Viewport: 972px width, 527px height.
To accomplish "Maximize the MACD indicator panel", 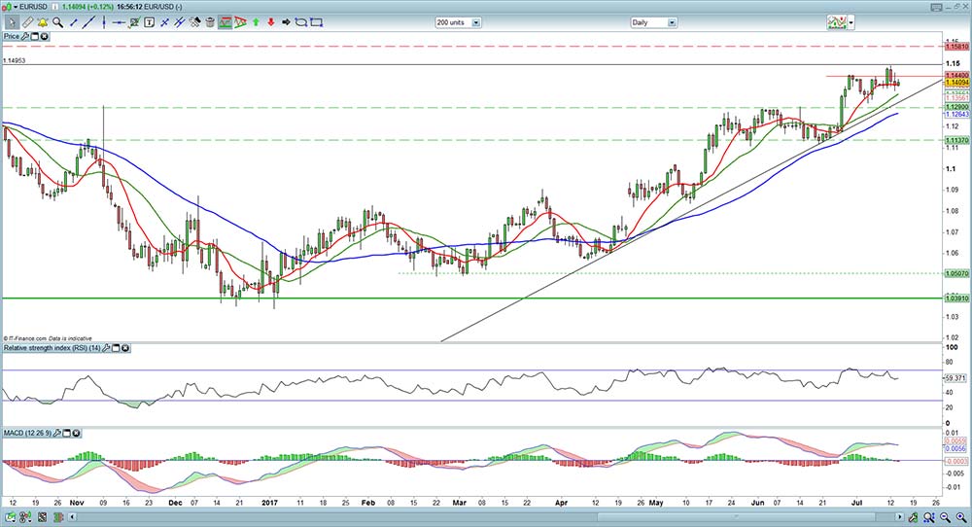I will click(x=66, y=433).
